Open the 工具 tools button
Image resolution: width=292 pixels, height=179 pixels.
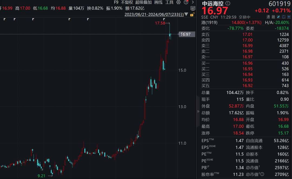[x=169, y=2]
